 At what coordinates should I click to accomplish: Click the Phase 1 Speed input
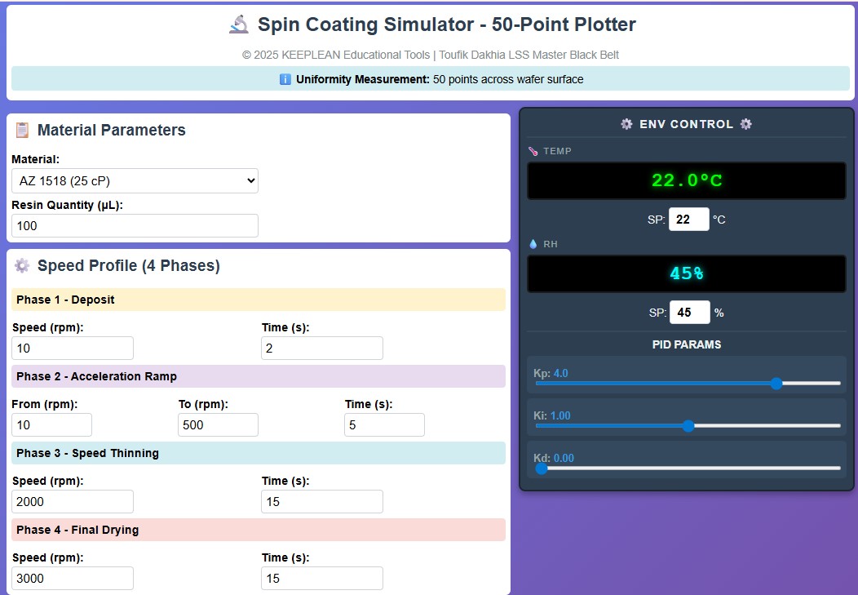[x=72, y=348]
